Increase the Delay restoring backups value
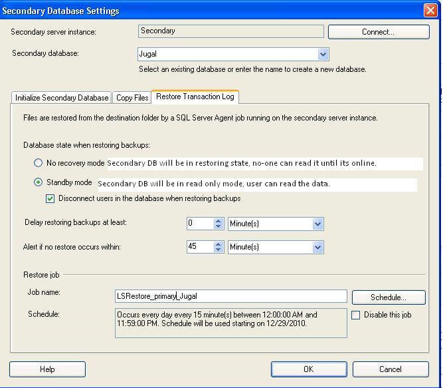443x388 pixels. point(218,221)
